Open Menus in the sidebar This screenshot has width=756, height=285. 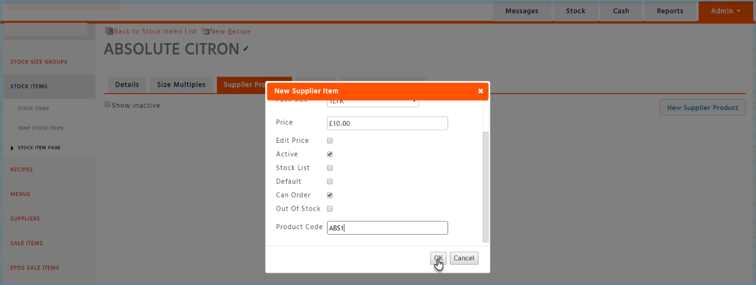20,194
